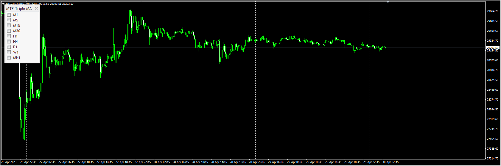Click the BTCUSD,M15 chart title text

tap(15, 4)
